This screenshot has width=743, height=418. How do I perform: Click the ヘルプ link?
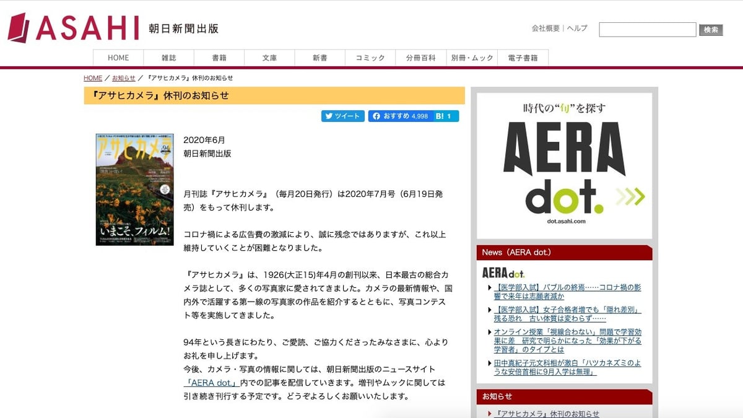[577, 28]
